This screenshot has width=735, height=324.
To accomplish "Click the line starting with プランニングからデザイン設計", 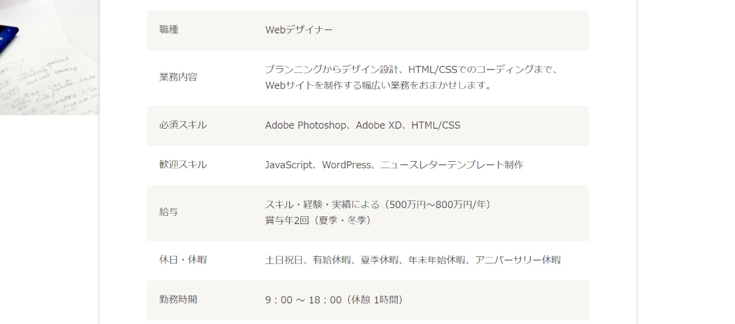I will click(411, 69).
